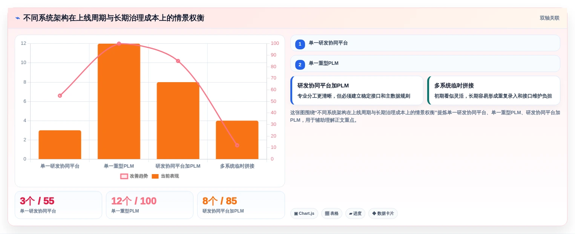Screen dimensions: 575x234
Task: Click the x-axis label 单一研发协同平台
Action: tap(60, 166)
